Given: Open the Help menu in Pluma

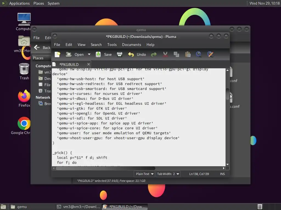Looking at the screenshot, I should point(150,45).
